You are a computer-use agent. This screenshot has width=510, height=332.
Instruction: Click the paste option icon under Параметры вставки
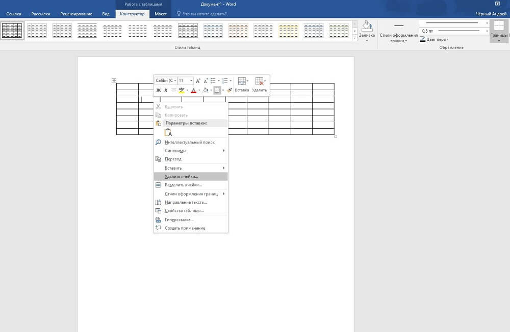(168, 132)
